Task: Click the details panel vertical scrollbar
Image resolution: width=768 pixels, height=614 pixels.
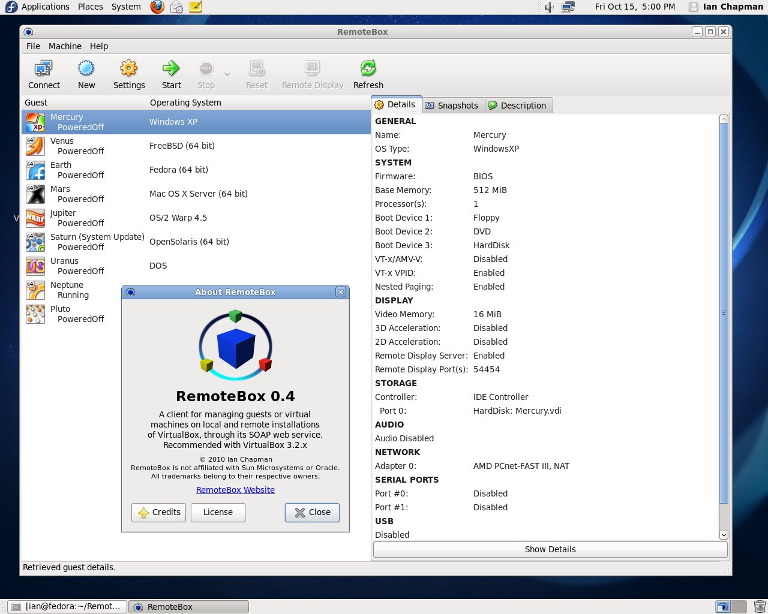Action: point(724,312)
